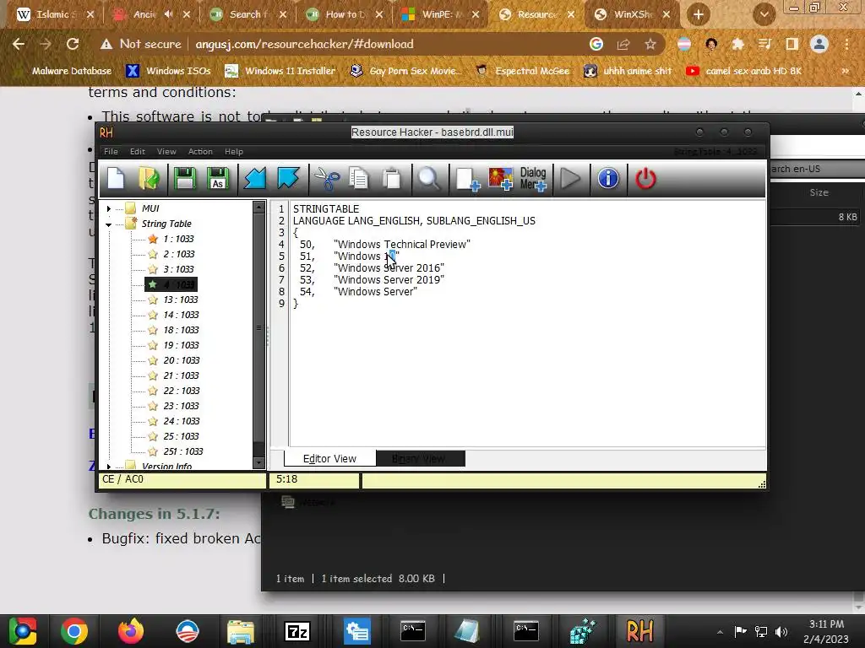Open the Action menu in Resource Hacker
The width and height of the screenshot is (865, 648).
(200, 152)
